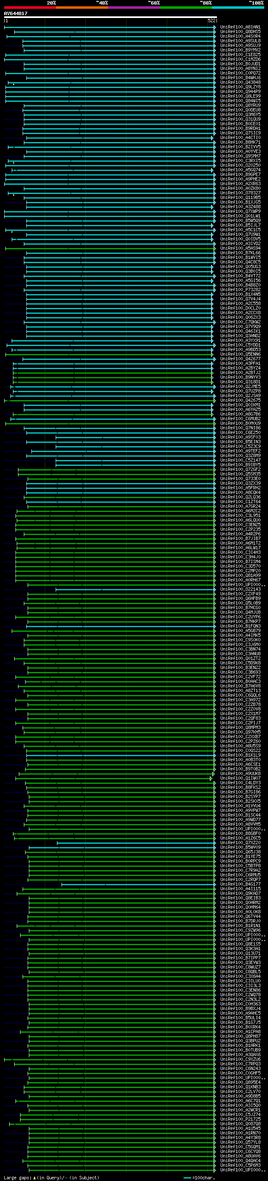Viewport: 268px width, 1181px height.
Task: Select the UniRef100_Q57YL8 label
Action: pos(240,1142)
